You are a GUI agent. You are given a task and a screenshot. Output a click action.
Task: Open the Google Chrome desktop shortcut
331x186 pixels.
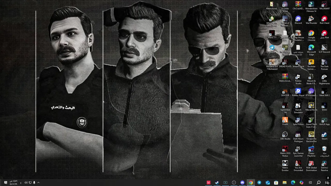pos(311,36)
